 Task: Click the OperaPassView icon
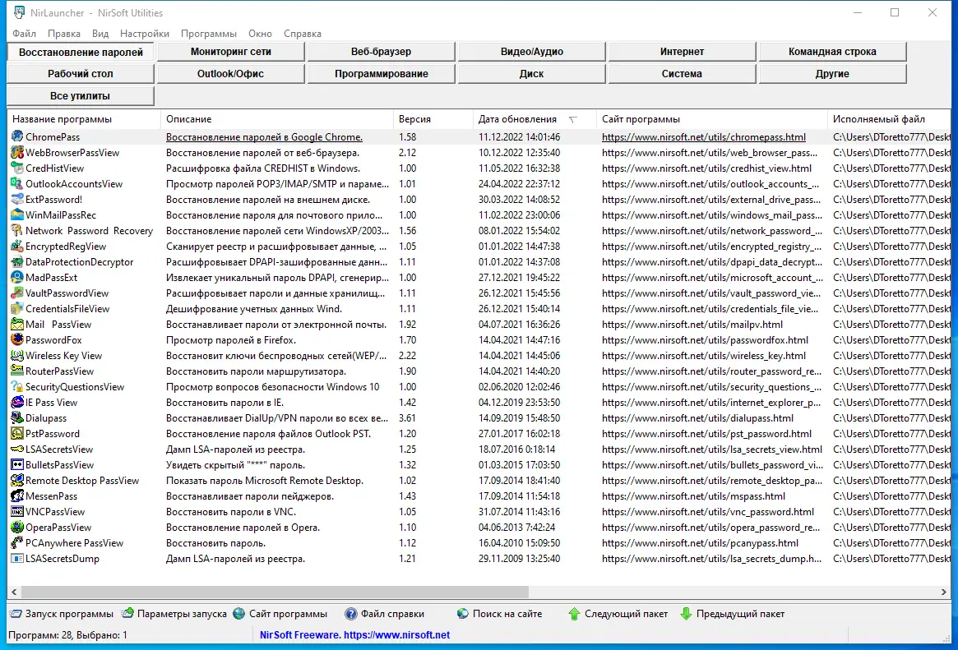click(x=17, y=528)
